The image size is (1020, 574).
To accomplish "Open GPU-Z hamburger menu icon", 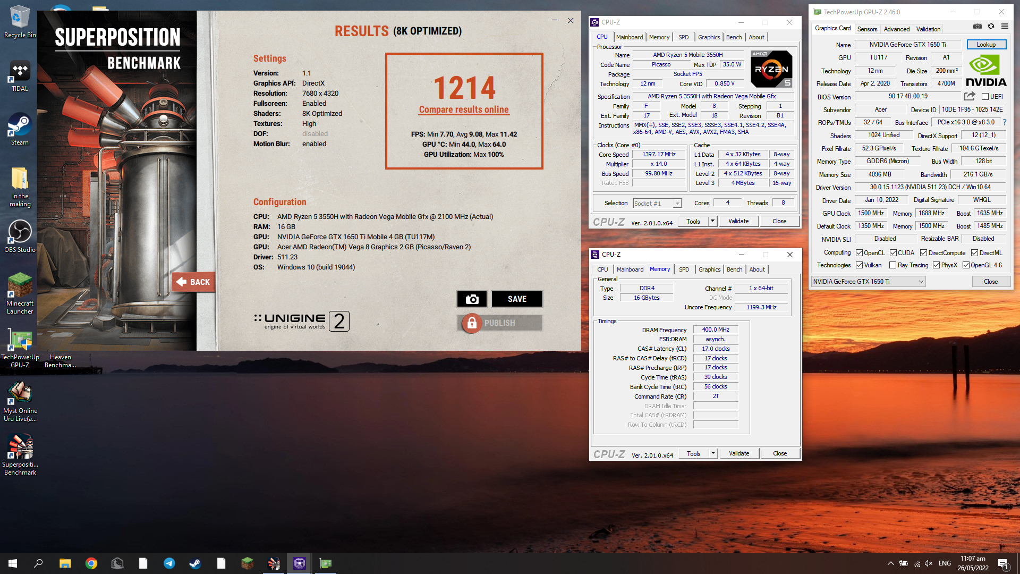I will (x=1005, y=26).
